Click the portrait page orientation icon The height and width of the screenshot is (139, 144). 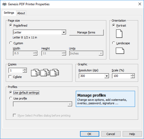[x=119, y=34]
